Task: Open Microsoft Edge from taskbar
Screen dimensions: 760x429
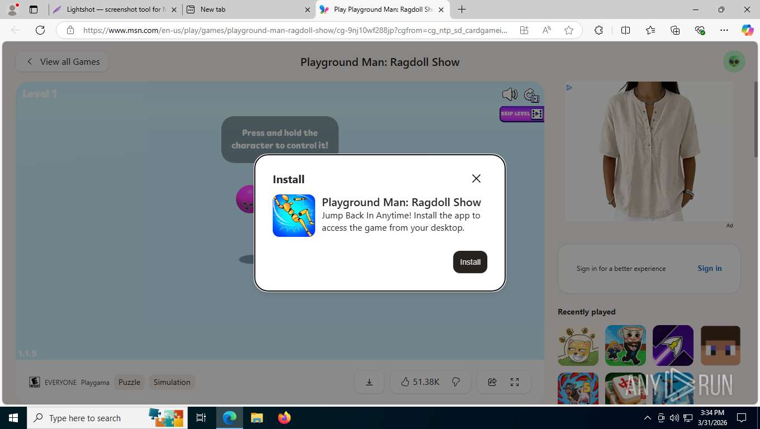Action: [230, 418]
